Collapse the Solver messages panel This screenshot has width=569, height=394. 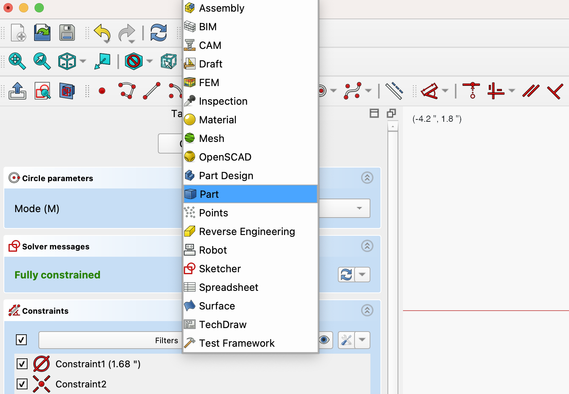pyautogui.click(x=367, y=246)
